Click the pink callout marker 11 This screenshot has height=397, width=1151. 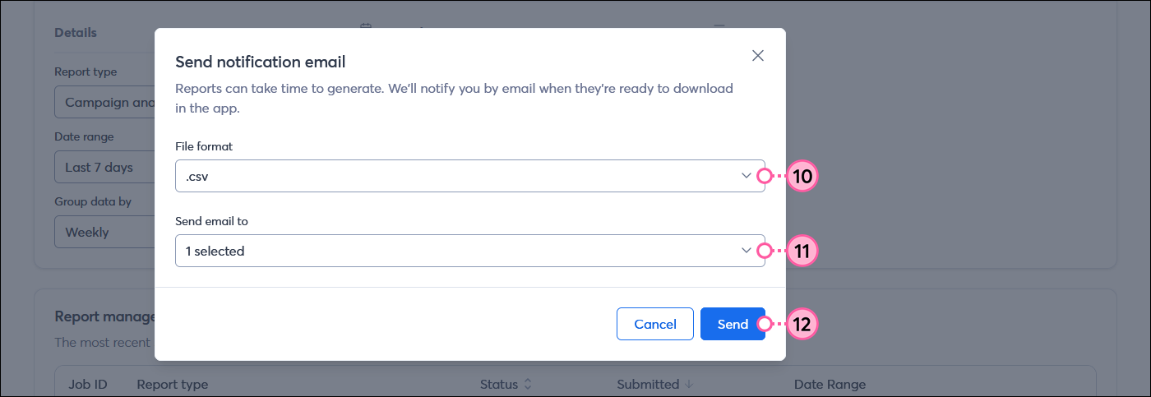click(801, 251)
